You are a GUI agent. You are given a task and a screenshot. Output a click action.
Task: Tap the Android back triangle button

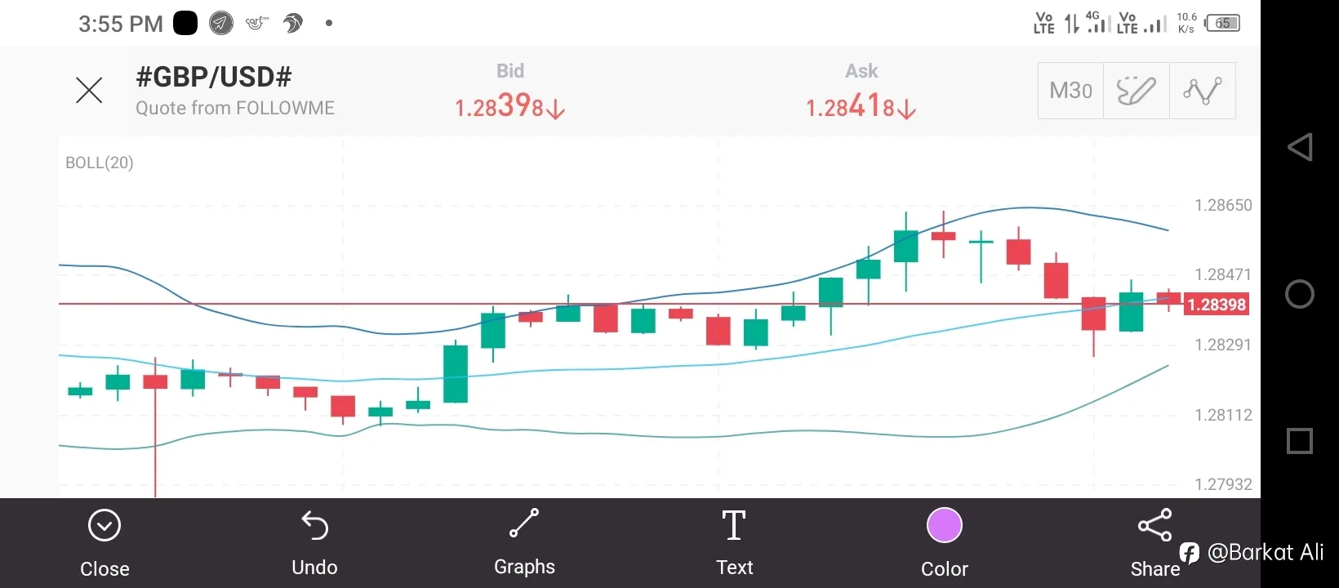(x=1300, y=147)
